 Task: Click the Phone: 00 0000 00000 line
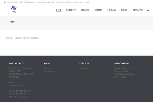(19, 91)
